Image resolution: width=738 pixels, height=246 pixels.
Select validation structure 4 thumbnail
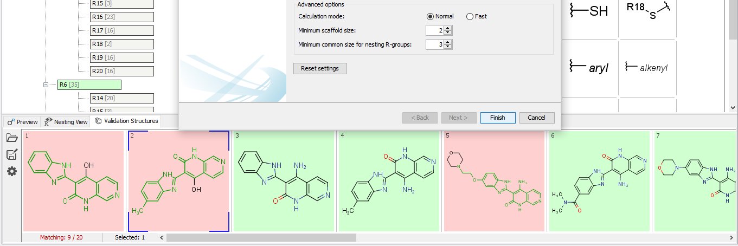(389, 181)
